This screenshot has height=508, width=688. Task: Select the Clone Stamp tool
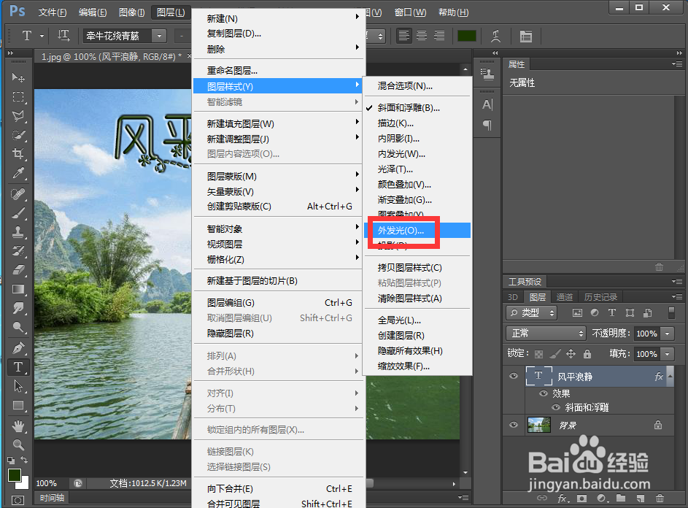16,231
